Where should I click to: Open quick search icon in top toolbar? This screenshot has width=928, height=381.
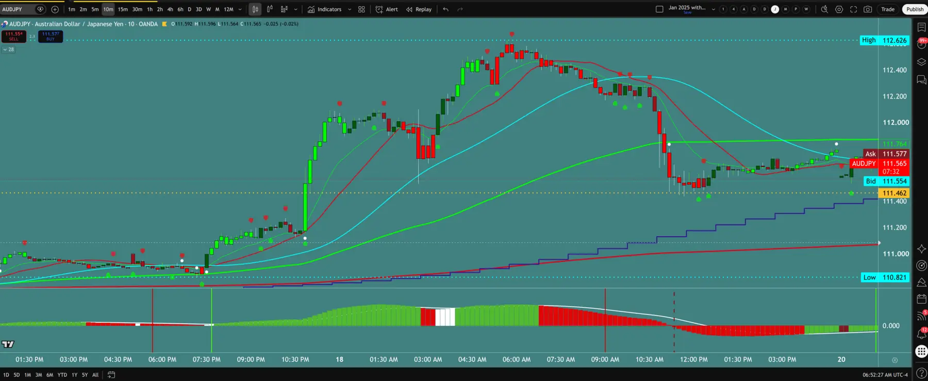824,9
